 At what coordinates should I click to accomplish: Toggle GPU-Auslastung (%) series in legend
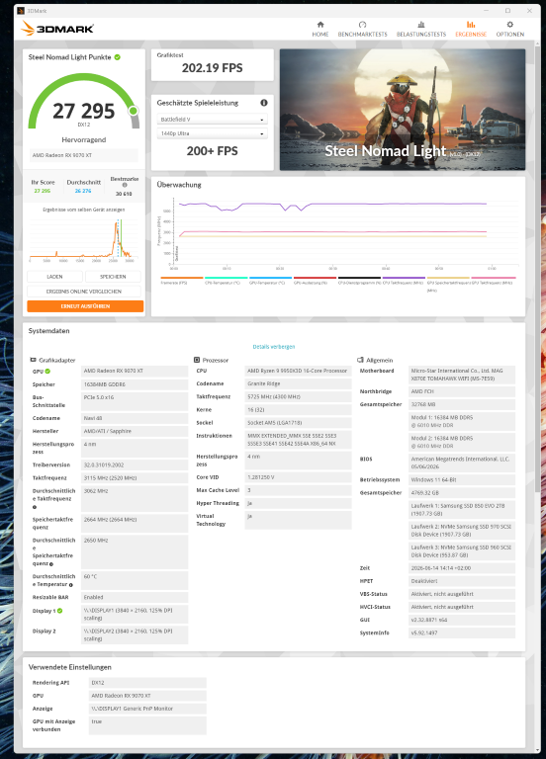[x=315, y=281]
